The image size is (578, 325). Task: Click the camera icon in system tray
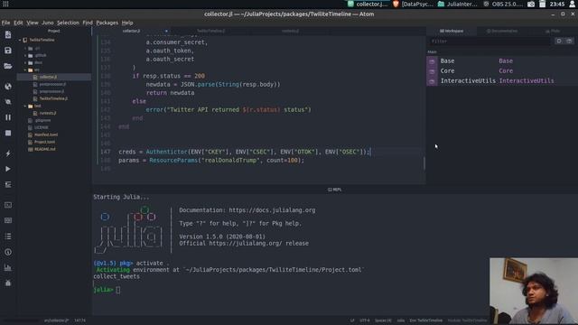[x=531, y=4]
